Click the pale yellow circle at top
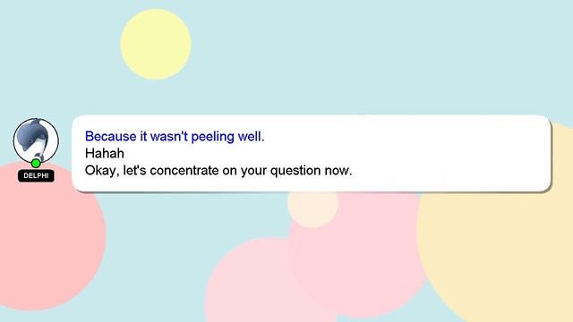The width and height of the screenshot is (573, 322). coord(156,44)
